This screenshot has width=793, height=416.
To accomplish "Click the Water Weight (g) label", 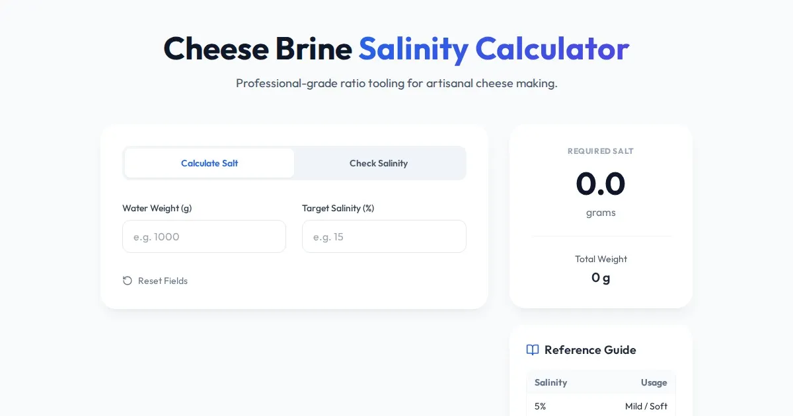I will tap(157, 208).
